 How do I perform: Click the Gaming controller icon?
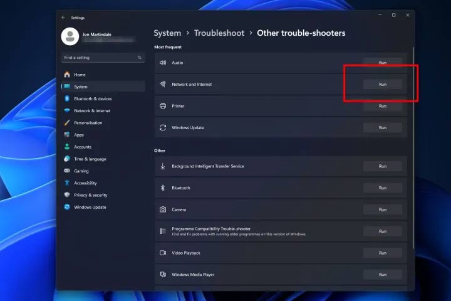[x=67, y=171]
